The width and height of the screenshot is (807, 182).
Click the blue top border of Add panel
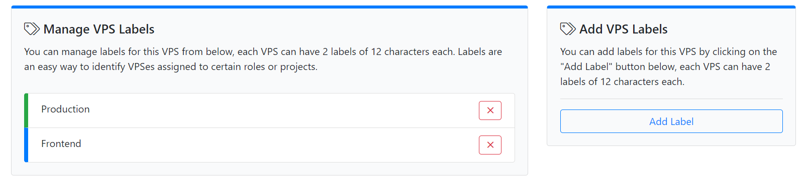point(671,7)
